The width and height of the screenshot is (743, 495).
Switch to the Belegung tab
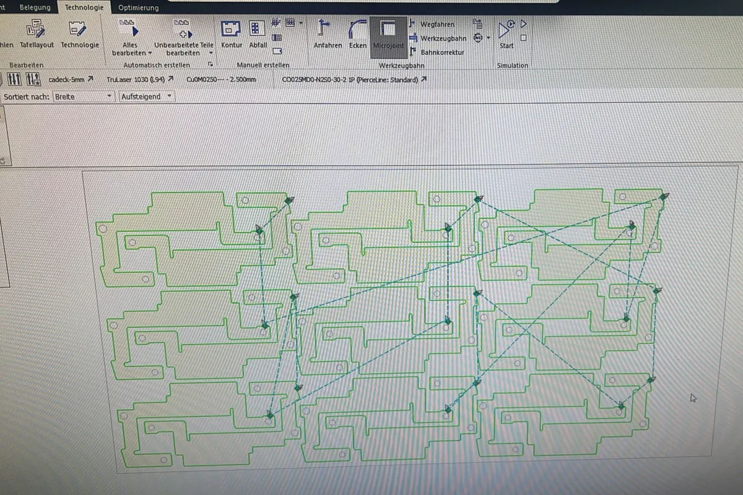pos(35,7)
